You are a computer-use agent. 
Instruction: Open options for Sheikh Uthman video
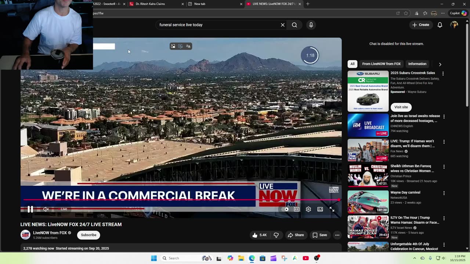(444, 167)
